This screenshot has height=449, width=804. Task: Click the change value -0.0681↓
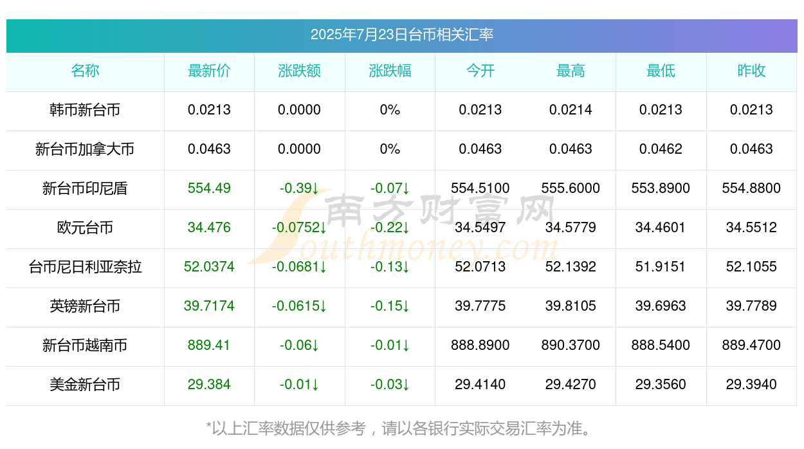[x=299, y=267]
